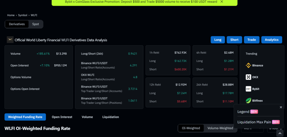
Task: Click the OKX logo icon in Trending
Action: 248,77
